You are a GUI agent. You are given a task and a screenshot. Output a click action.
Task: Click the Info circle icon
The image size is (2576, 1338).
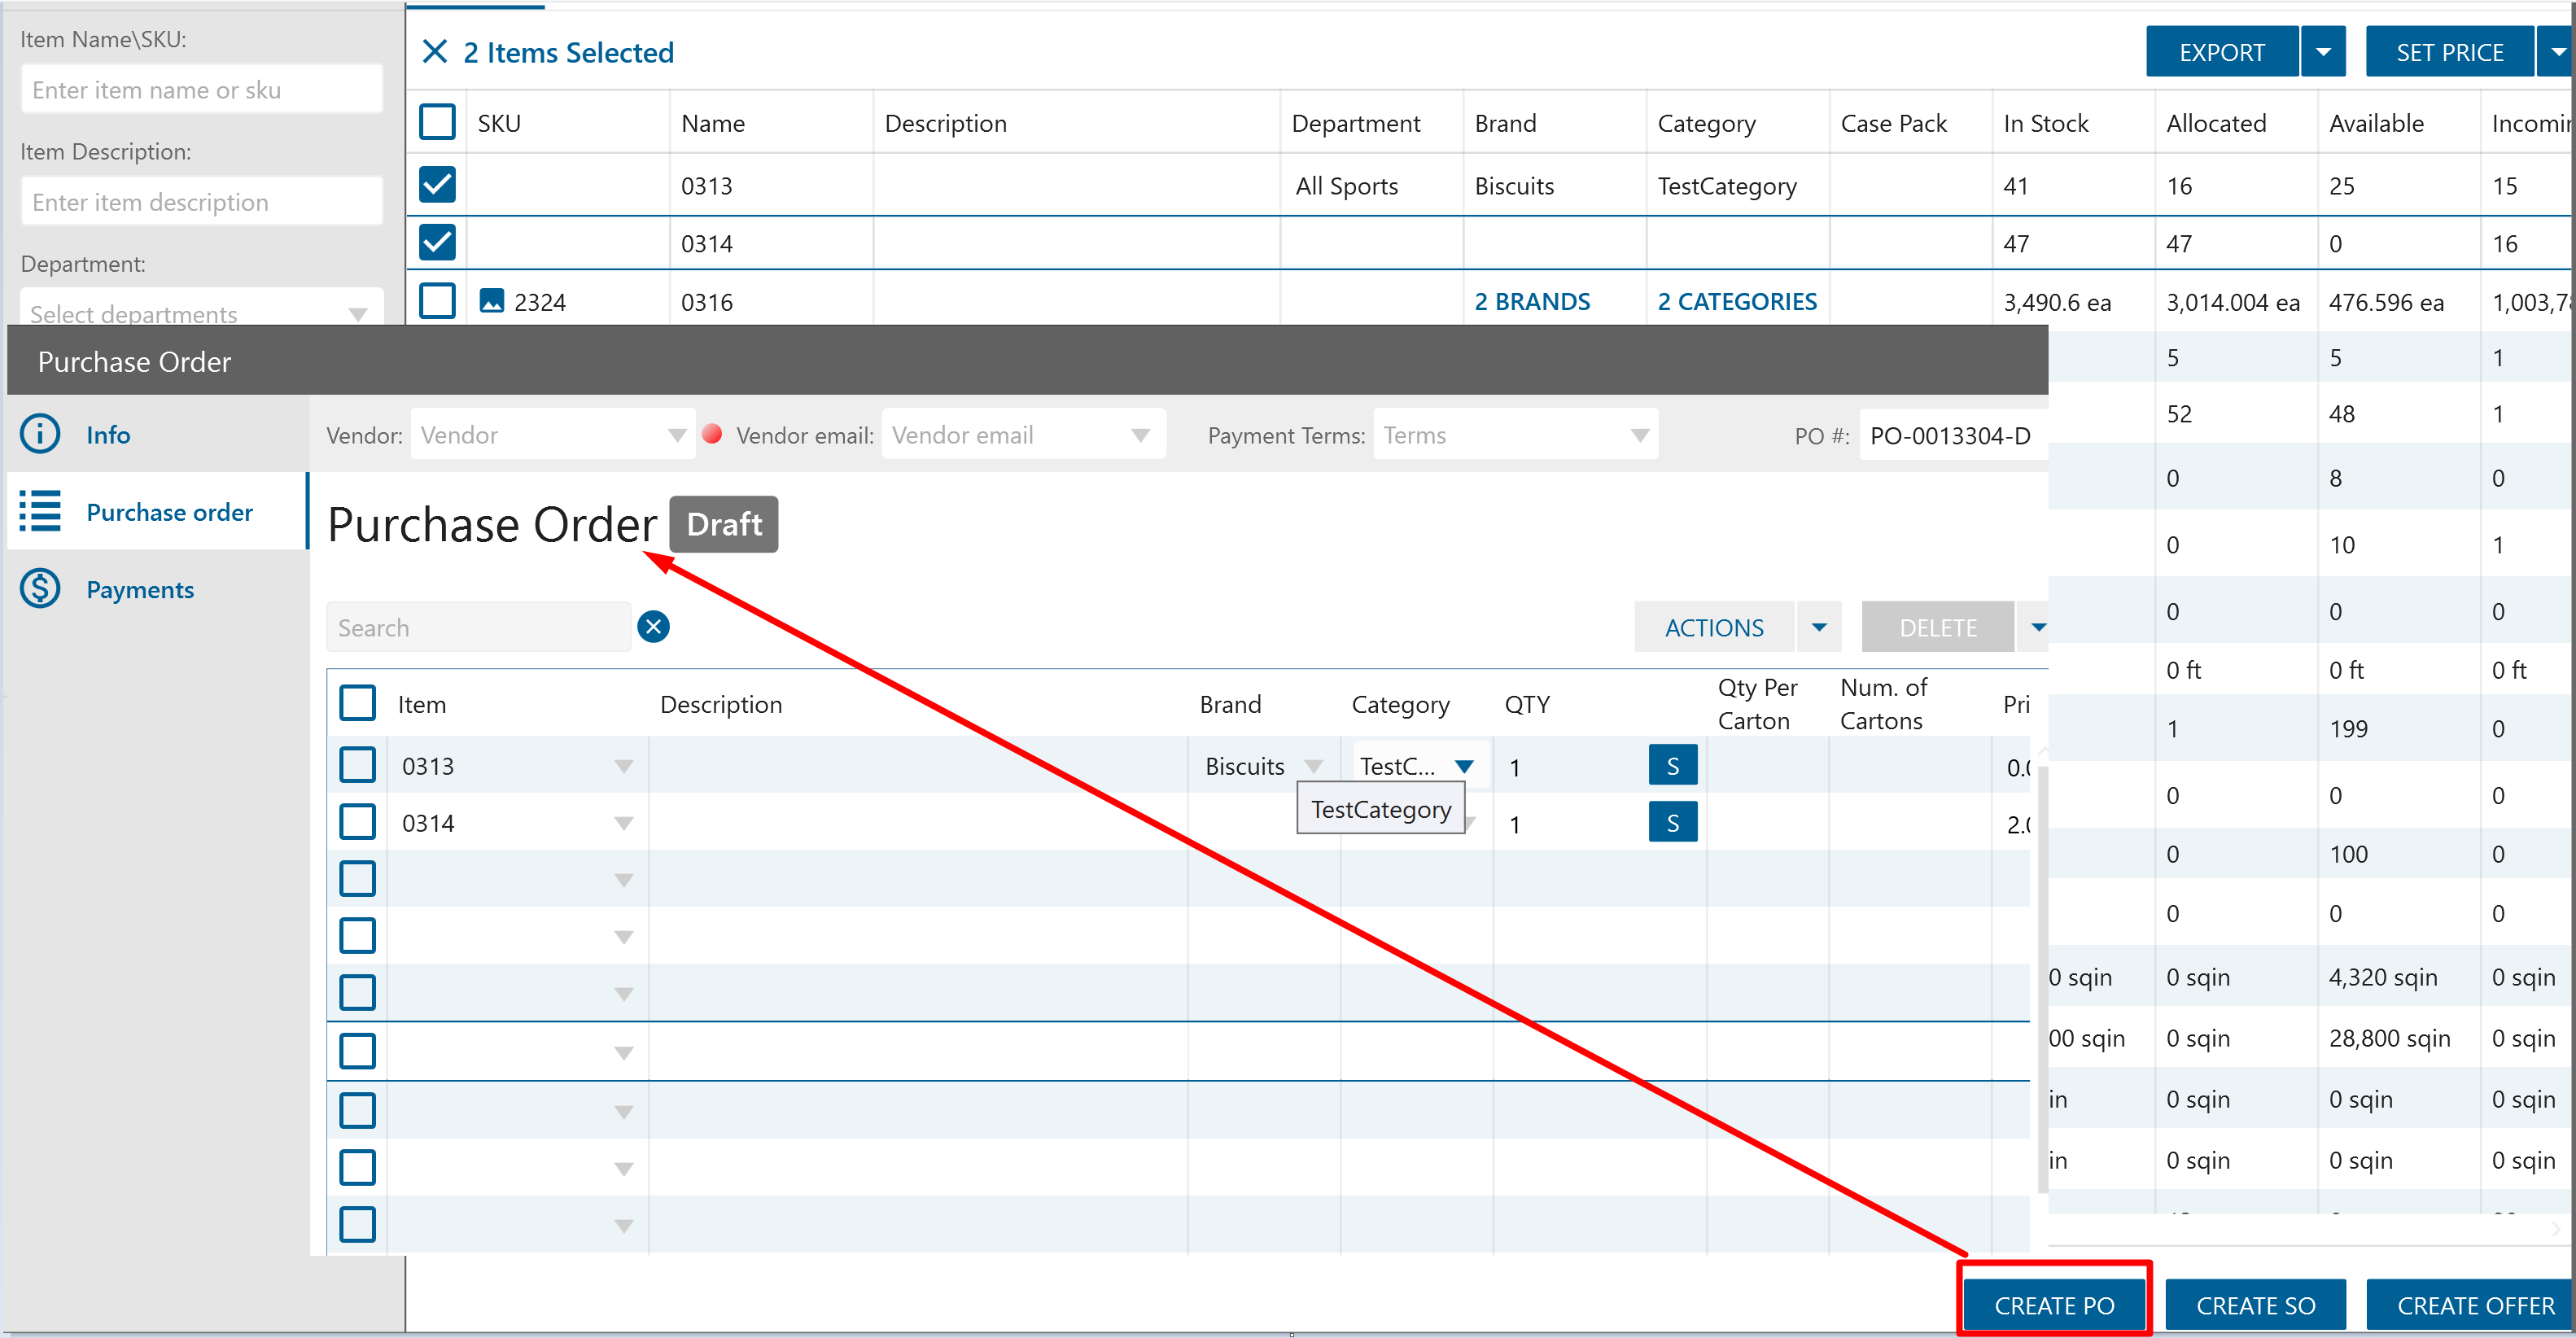(x=41, y=434)
